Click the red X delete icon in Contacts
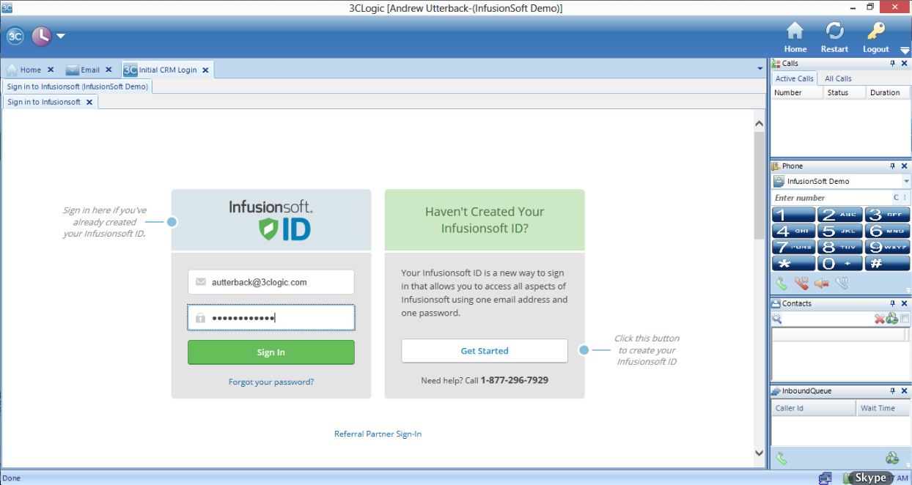Screen dimensions: 912x485 pyautogui.click(x=880, y=319)
